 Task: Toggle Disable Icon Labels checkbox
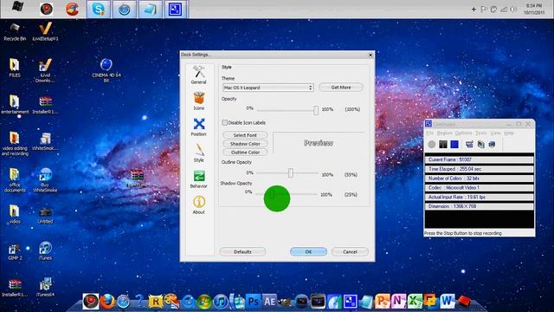click(225, 122)
